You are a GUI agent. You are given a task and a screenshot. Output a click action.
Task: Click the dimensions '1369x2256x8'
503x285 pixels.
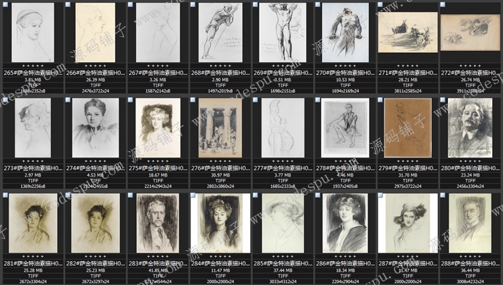coord(33,186)
